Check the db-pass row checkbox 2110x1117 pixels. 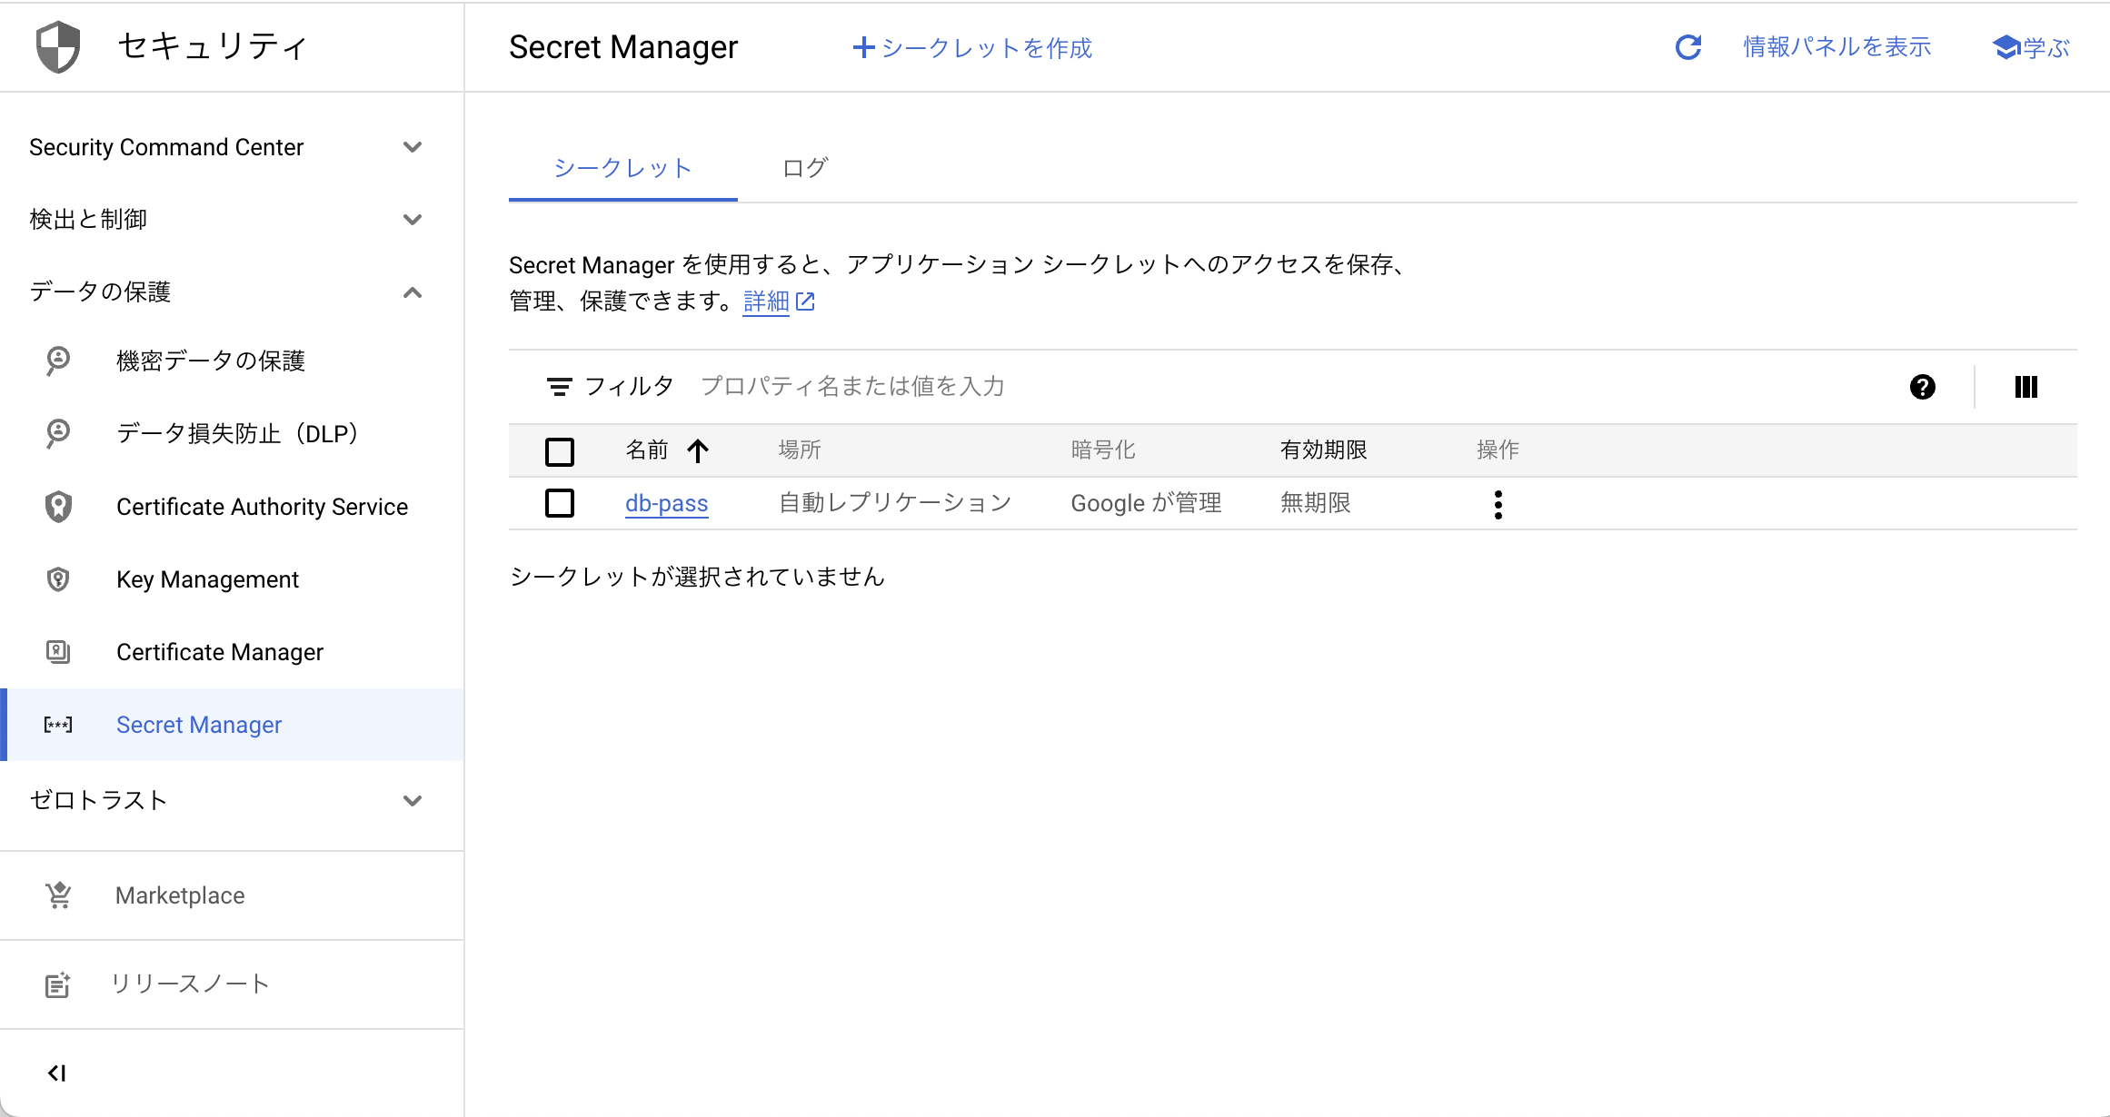pos(560,503)
